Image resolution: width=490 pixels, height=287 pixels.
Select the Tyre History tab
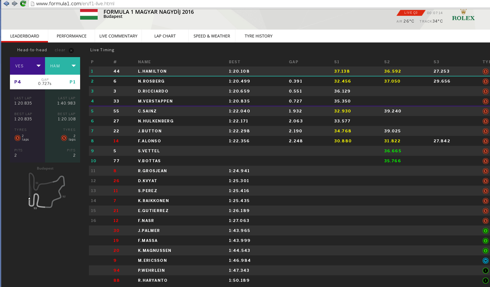pyautogui.click(x=258, y=36)
